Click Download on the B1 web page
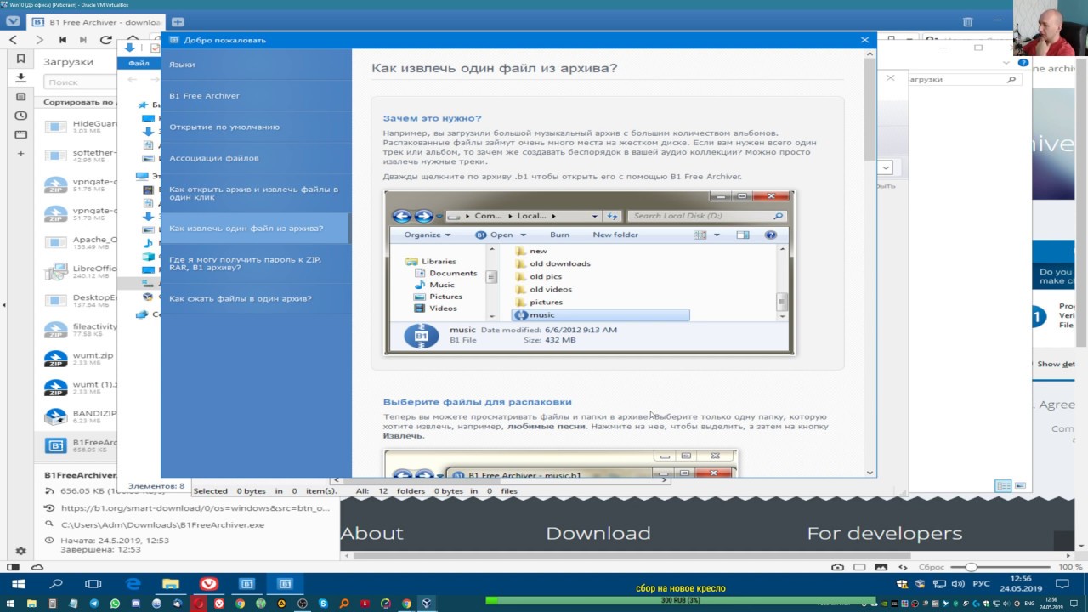This screenshot has height=612, width=1088. [x=598, y=533]
